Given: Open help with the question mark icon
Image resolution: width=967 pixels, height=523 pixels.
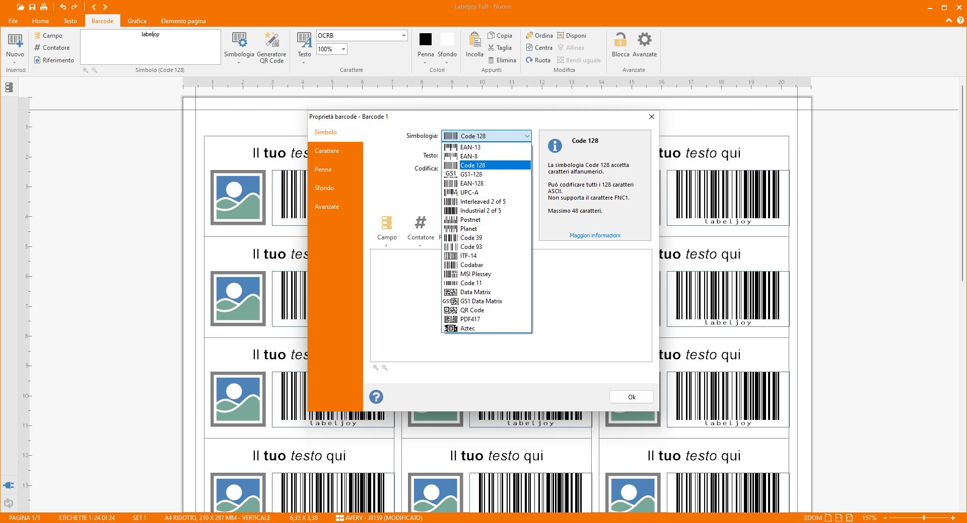Looking at the screenshot, I should coord(376,397).
